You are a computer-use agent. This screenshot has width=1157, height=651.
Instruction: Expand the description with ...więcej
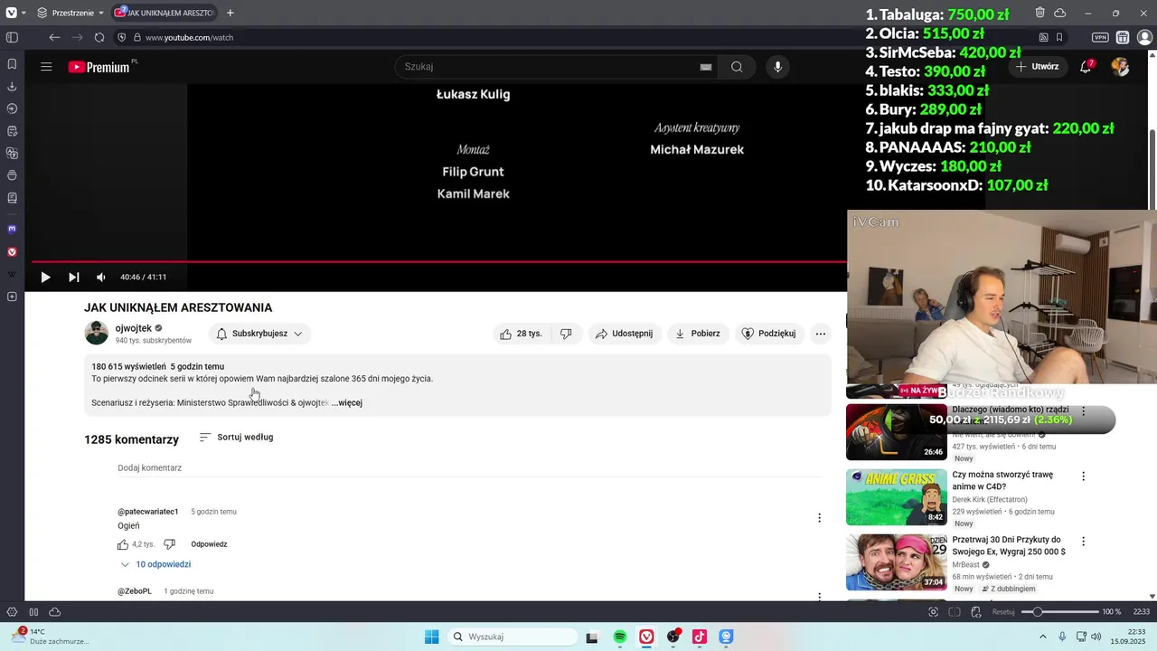point(347,403)
